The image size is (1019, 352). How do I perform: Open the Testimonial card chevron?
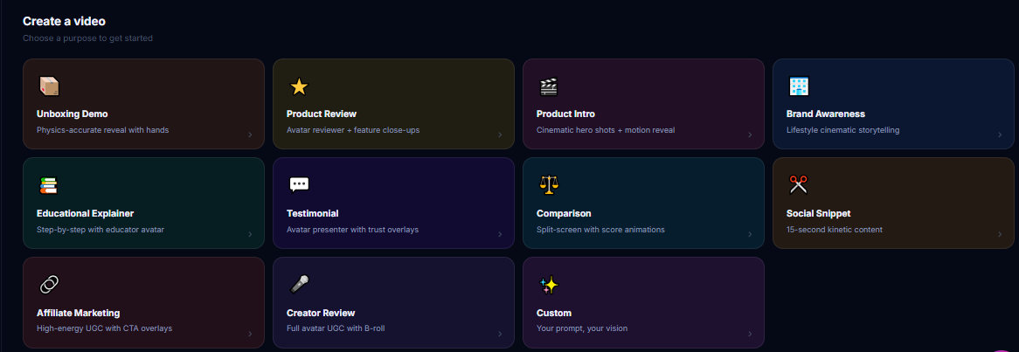click(x=500, y=234)
